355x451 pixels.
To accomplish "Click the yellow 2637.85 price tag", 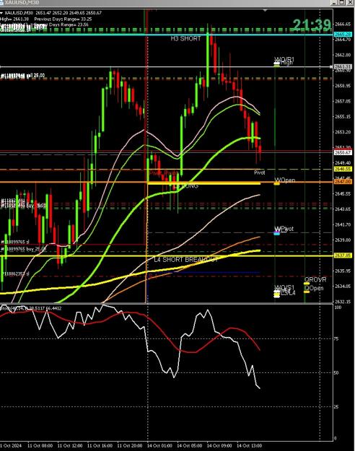I will [343, 255].
